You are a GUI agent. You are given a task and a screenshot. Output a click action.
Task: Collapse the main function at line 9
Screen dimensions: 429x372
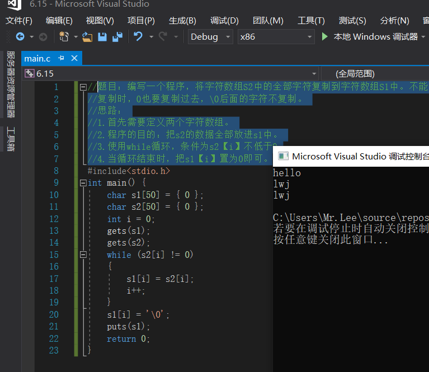[83, 183]
